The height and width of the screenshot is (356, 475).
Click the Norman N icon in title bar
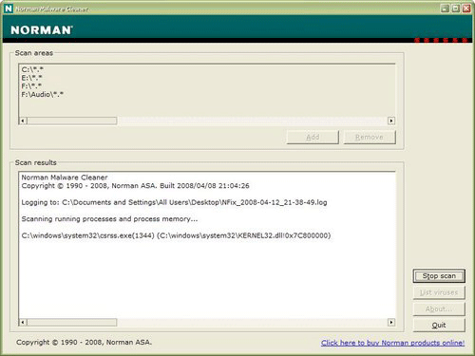click(9, 9)
